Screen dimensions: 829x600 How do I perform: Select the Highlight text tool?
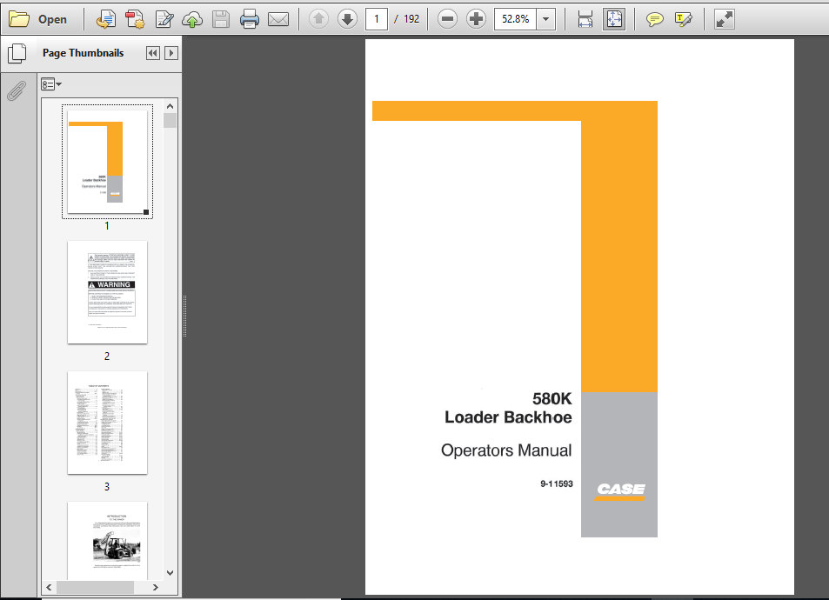tap(683, 19)
